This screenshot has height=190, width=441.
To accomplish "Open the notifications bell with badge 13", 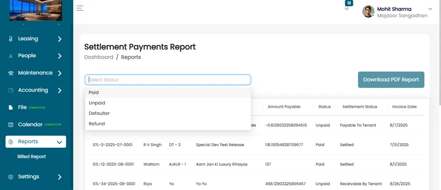I will coord(347,8).
